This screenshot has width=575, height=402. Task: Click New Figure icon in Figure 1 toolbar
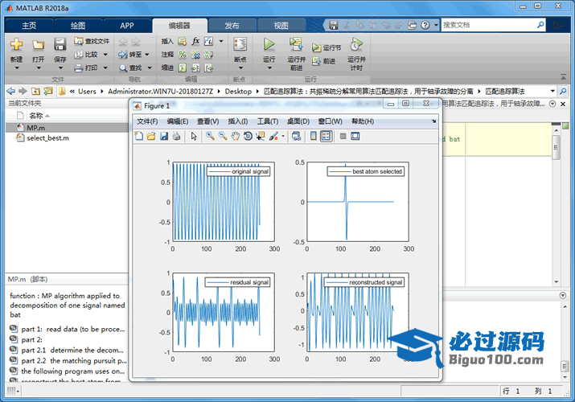(138, 137)
